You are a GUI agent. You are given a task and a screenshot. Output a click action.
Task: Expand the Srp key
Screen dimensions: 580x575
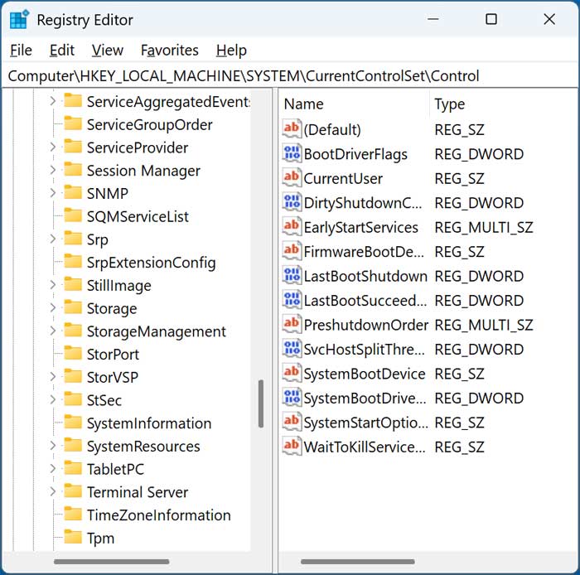pos(53,239)
